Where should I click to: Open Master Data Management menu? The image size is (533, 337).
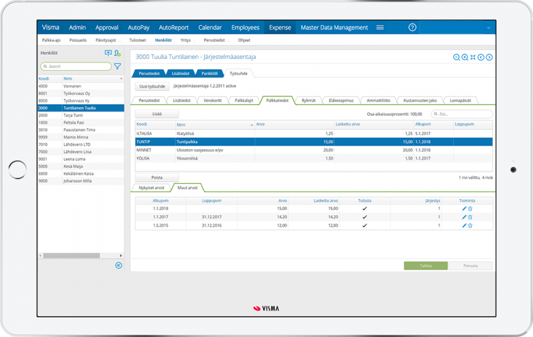pyautogui.click(x=334, y=28)
